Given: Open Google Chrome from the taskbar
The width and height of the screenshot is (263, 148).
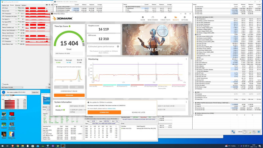Looking at the screenshot, I should pyautogui.click(x=18, y=146).
